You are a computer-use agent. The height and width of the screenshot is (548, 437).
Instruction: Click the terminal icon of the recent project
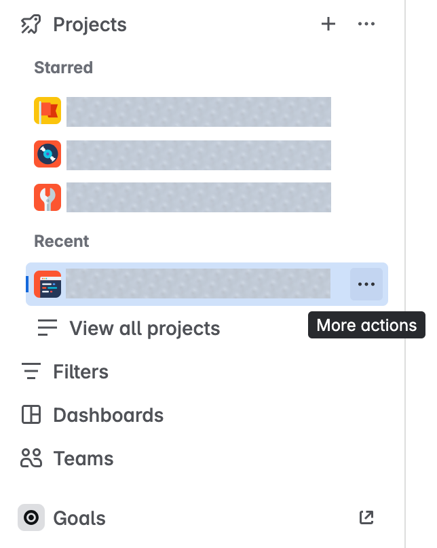pos(48,284)
